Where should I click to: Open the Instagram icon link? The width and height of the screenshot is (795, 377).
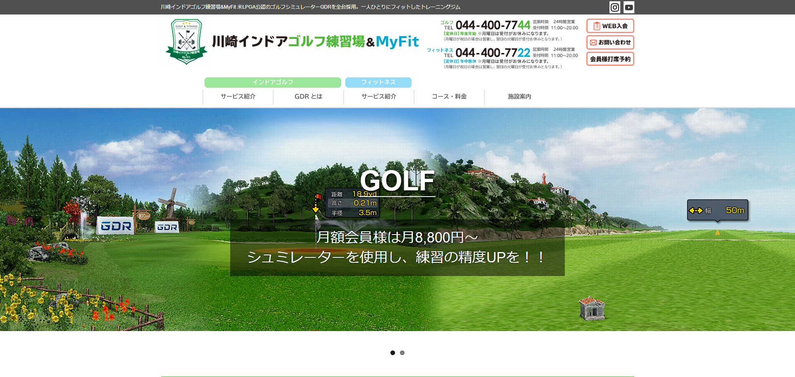click(615, 7)
